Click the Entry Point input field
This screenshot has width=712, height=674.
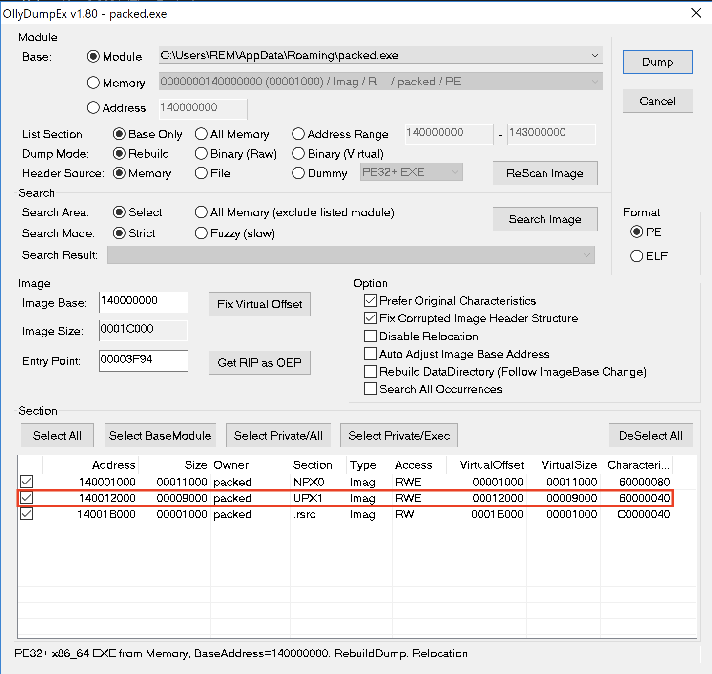[x=143, y=361]
